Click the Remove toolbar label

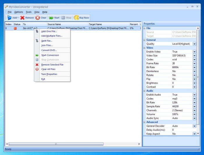(x=29, y=18)
